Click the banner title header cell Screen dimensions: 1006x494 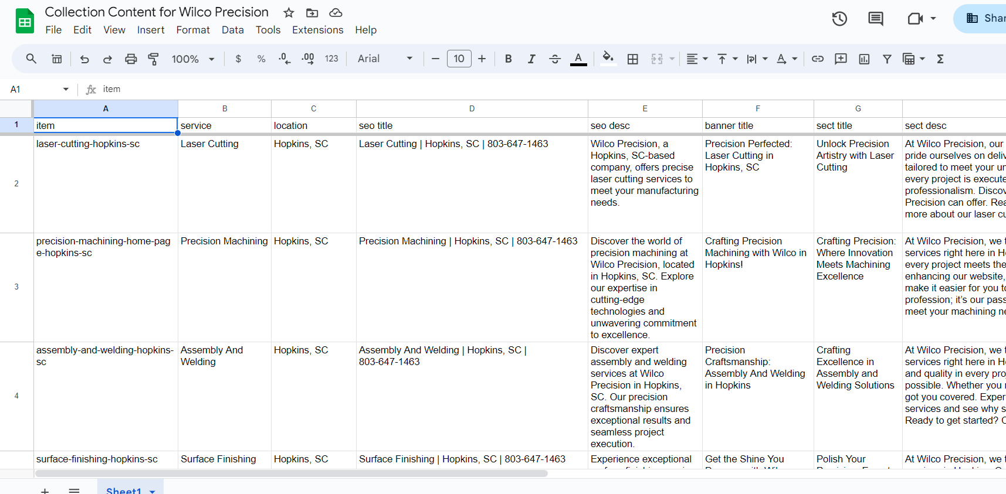click(758, 125)
